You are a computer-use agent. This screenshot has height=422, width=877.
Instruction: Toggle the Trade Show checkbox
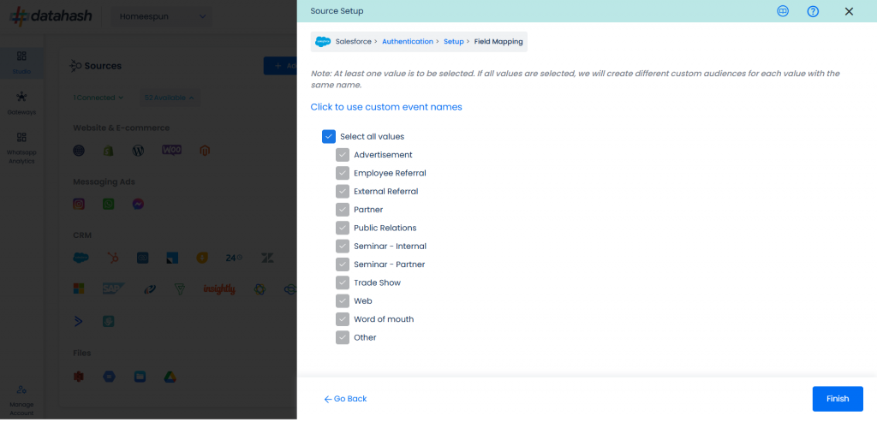tap(343, 282)
